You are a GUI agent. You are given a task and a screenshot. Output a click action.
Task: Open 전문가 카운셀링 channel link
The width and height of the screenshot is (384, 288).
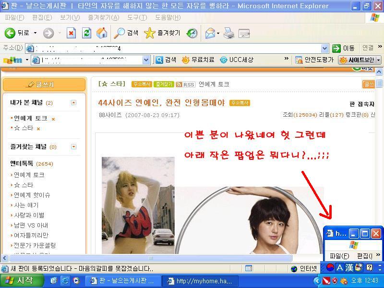35,245
